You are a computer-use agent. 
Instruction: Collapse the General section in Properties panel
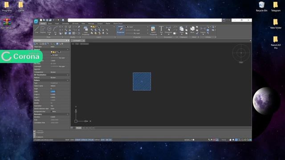[68, 49]
